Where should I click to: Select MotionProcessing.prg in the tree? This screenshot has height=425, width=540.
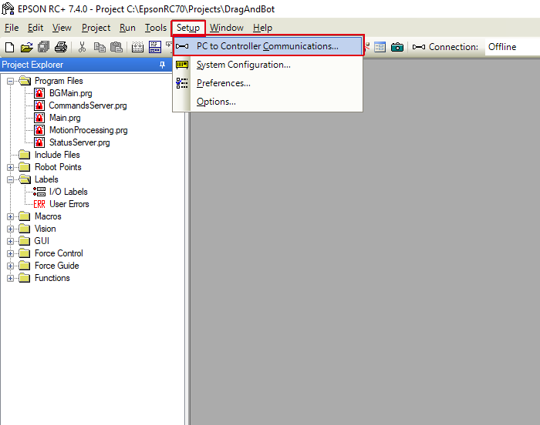[88, 130]
